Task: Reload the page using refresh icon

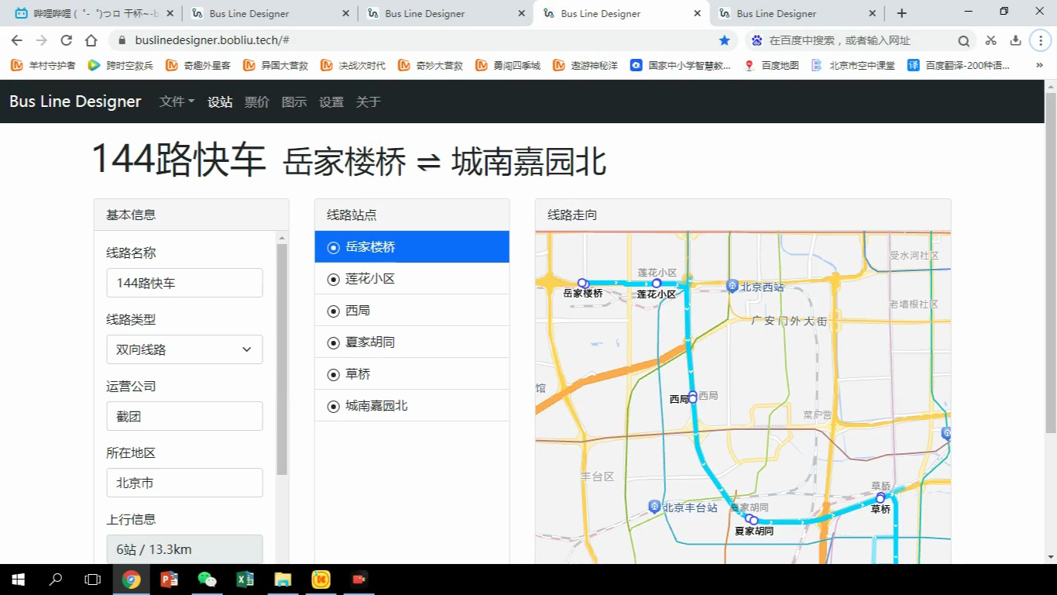Action: [67, 40]
